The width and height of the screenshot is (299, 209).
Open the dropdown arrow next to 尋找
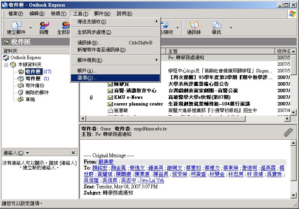click(x=231, y=28)
